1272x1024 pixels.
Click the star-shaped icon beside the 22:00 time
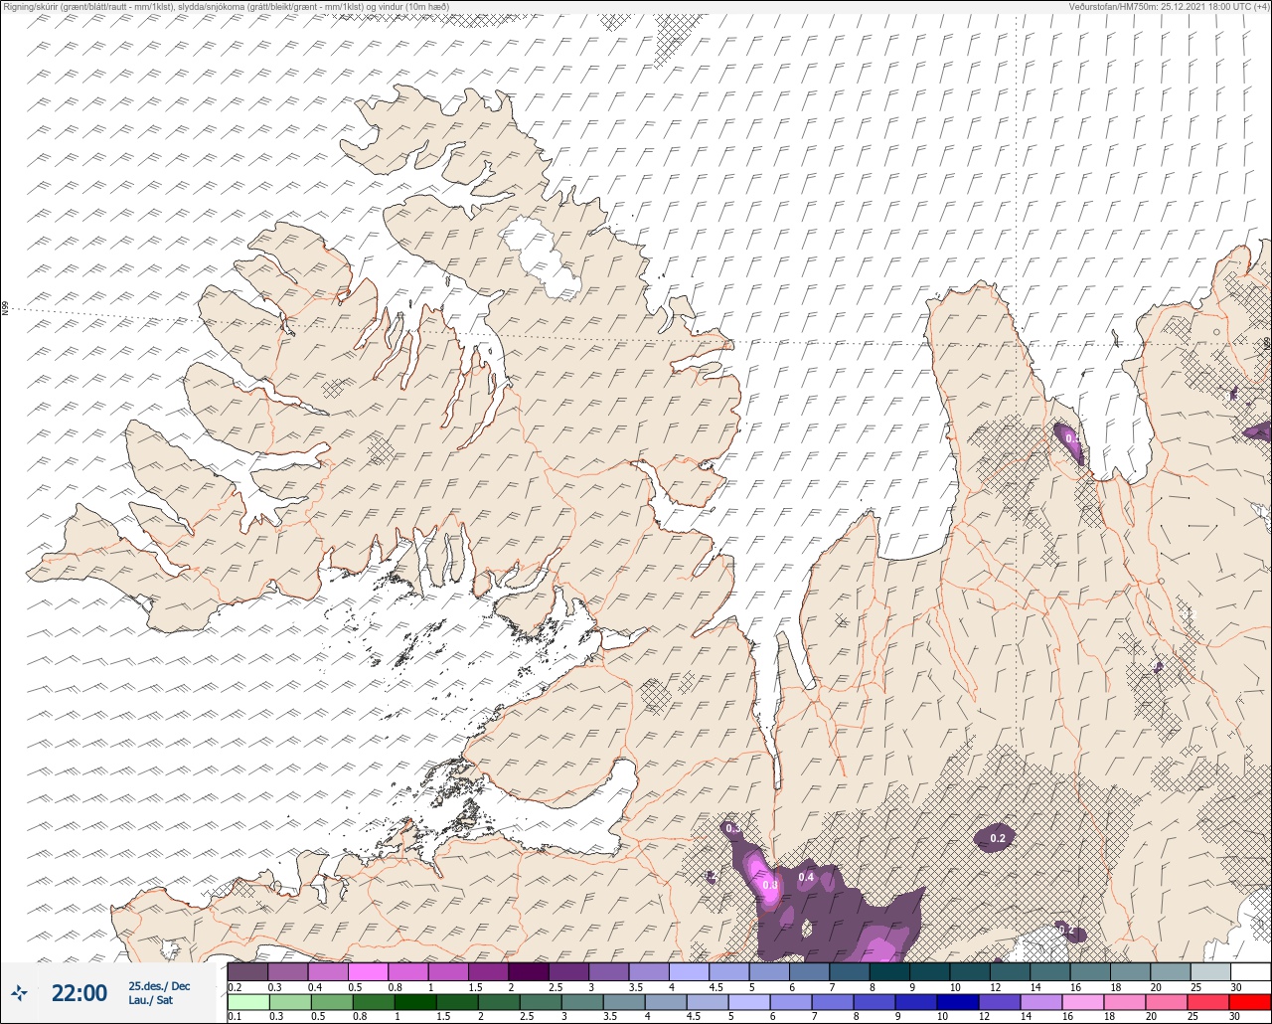pyautogui.click(x=20, y=992)
